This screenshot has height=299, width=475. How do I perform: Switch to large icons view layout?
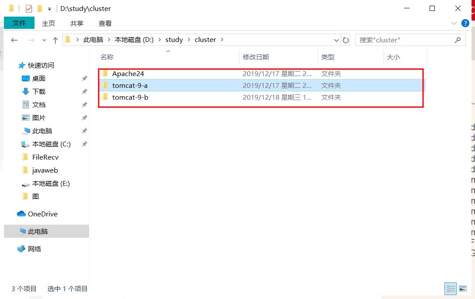pos(463,289)
